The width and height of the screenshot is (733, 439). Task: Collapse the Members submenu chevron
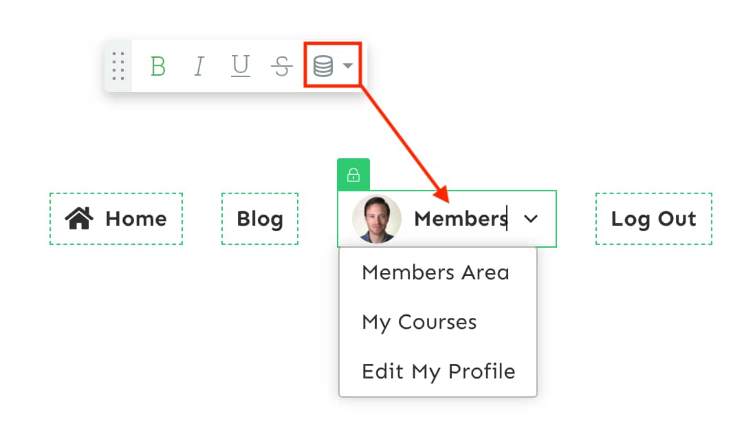click(530, 219)
